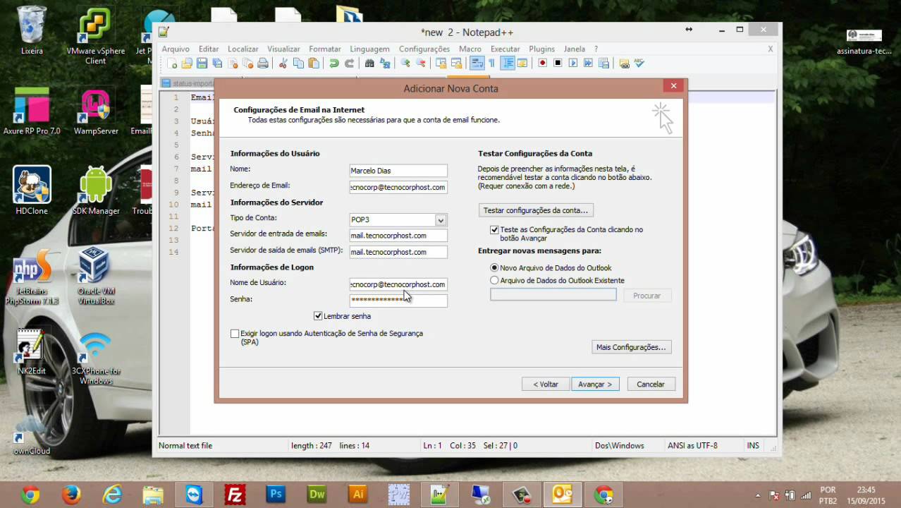Click the Stop Recording macro square icon
Image resolution: width=901 pixels, height=508 pixels.
[558, 63]
